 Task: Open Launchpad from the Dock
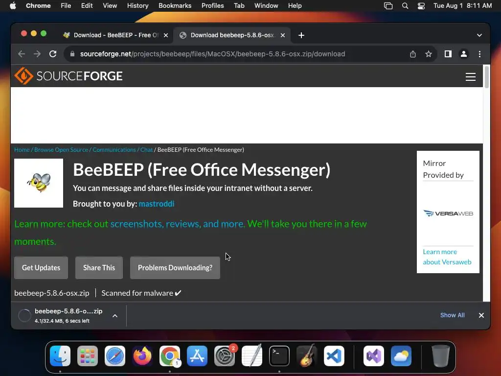88,356
